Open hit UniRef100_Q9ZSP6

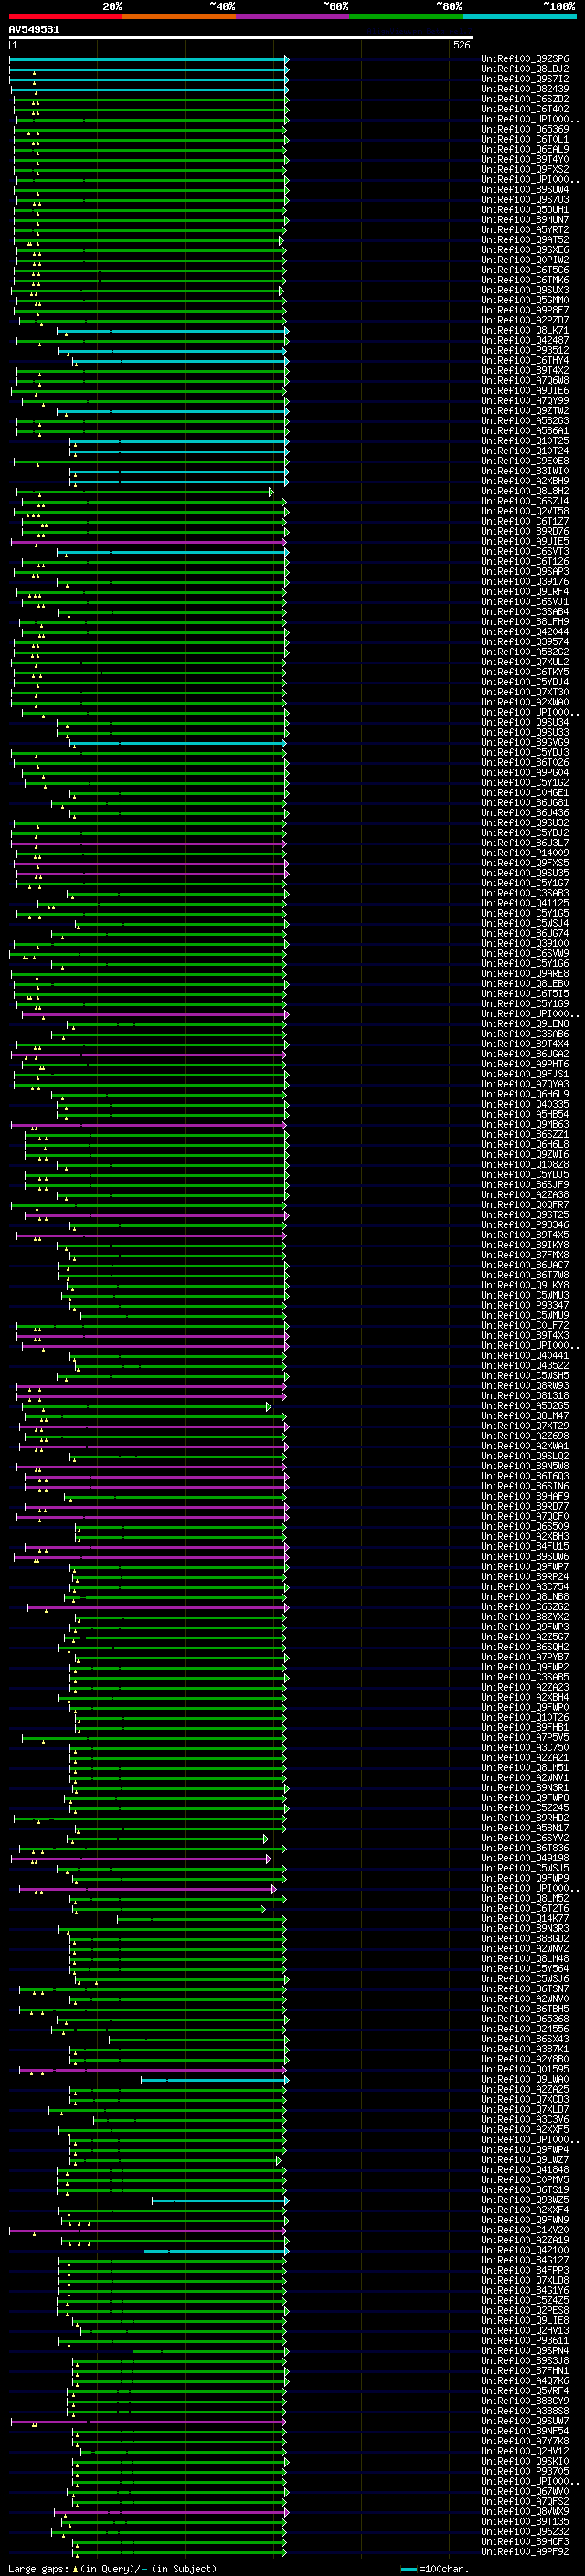(525, 59)
